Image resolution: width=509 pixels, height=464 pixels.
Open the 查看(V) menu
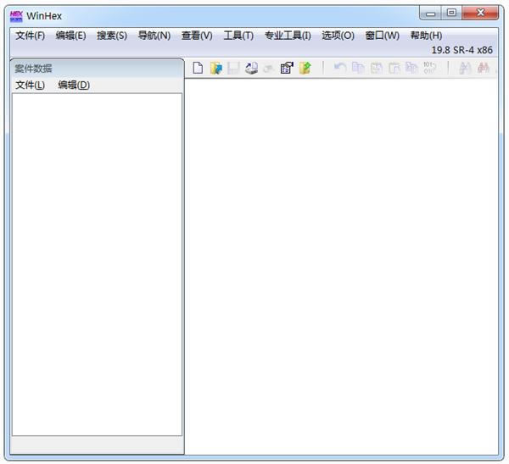pos(197,36)
